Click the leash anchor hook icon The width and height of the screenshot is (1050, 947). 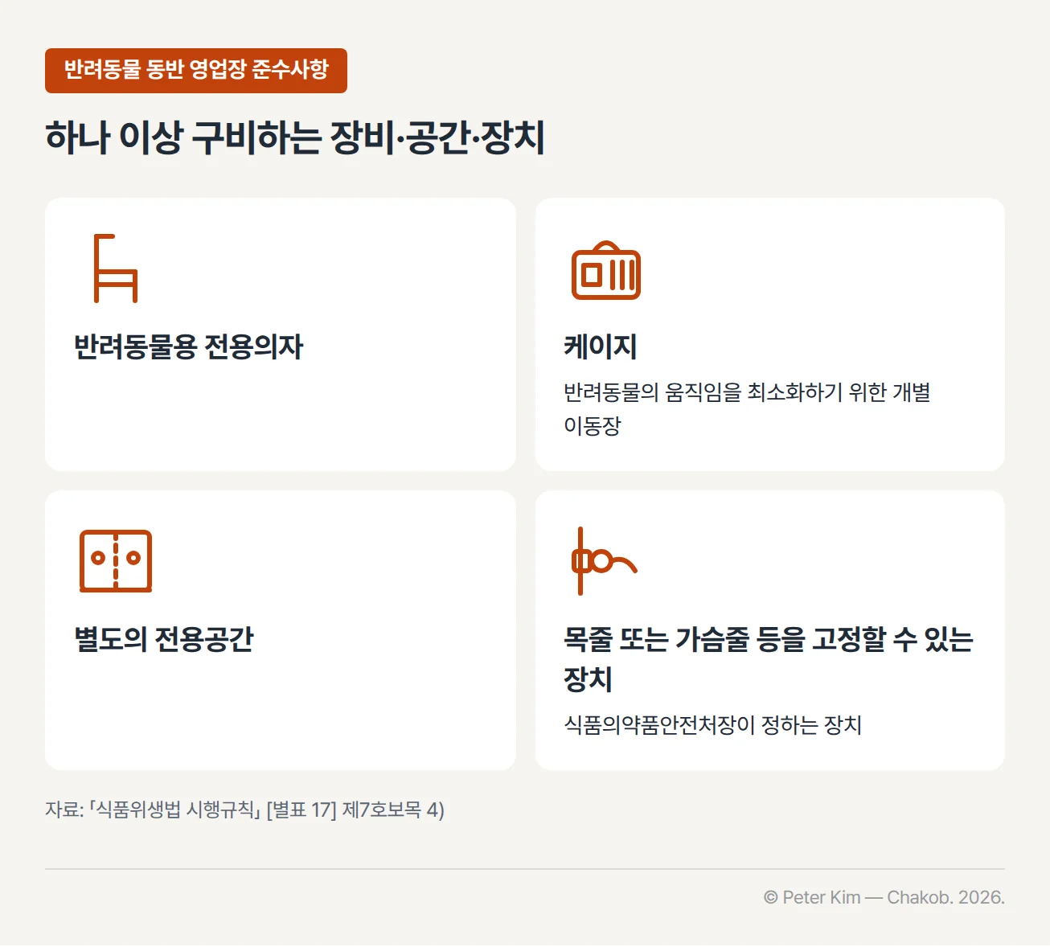604,560
